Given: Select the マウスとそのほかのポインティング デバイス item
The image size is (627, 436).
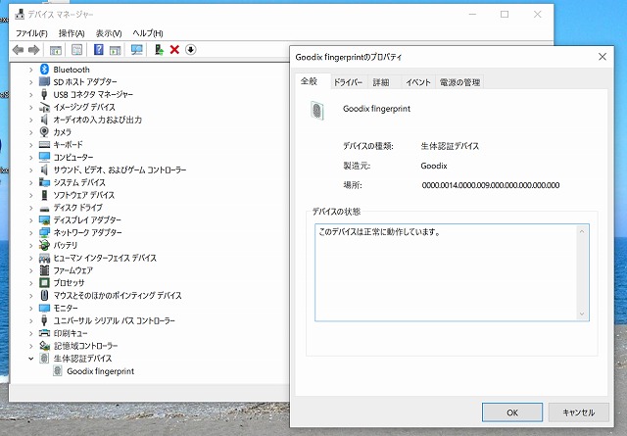Looking at the screenshot, I should [x=118, y=296].
